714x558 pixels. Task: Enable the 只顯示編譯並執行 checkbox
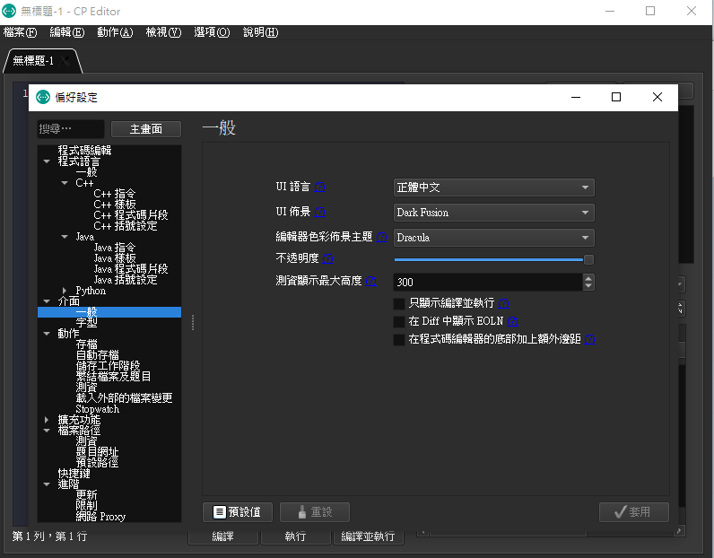click(400, 304)
